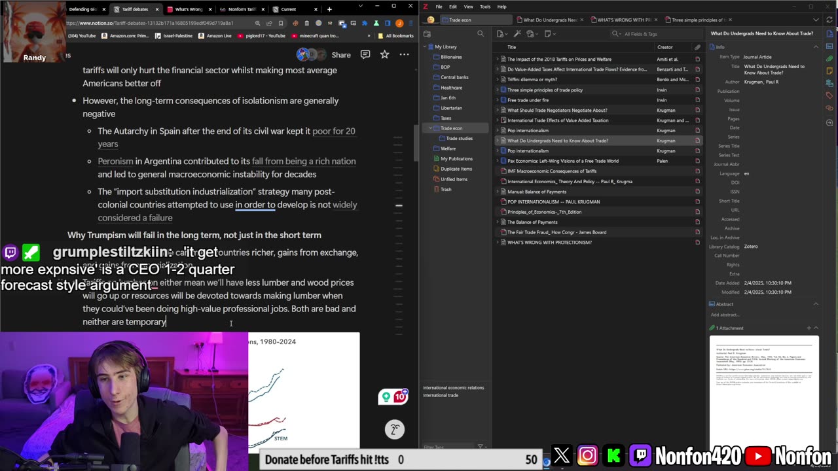Open the File menu in Zotero
Image resolution: width=838 pixels, height=471 pixels.
point(439,7)
